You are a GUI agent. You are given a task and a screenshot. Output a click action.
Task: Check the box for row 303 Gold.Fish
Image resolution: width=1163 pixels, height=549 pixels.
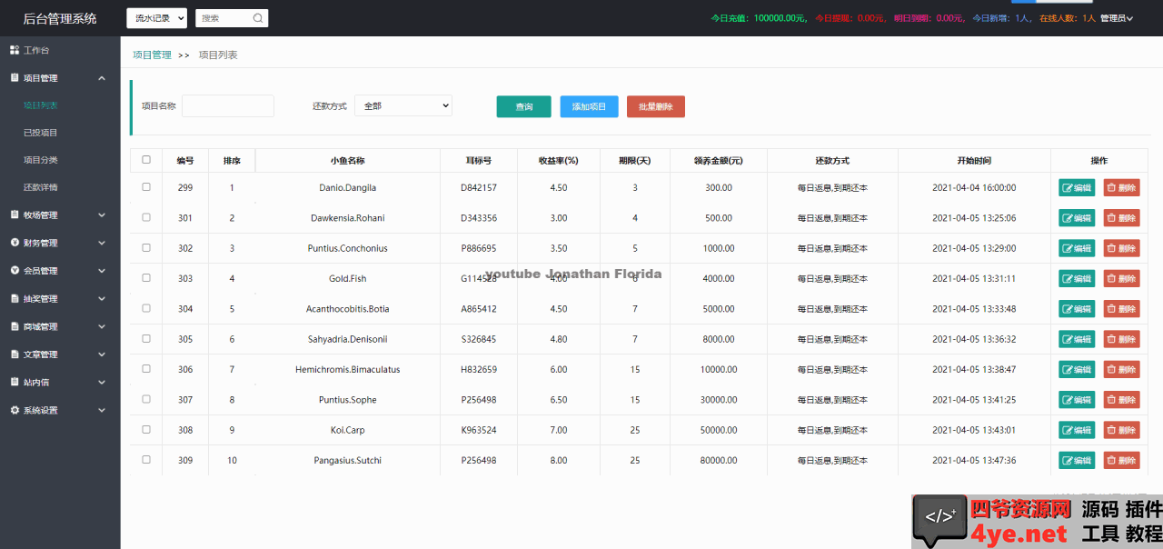[146, 278]
